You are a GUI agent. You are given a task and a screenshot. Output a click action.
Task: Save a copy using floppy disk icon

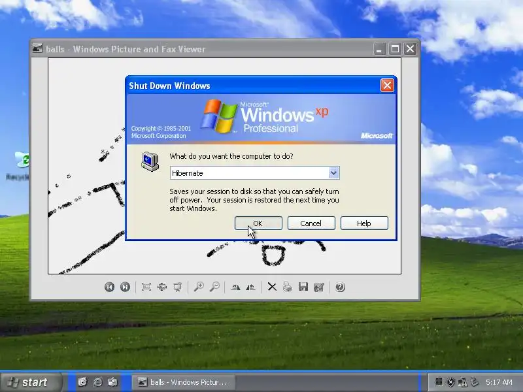coord(303,287)
